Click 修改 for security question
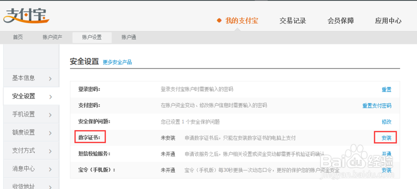 (387, 122)
